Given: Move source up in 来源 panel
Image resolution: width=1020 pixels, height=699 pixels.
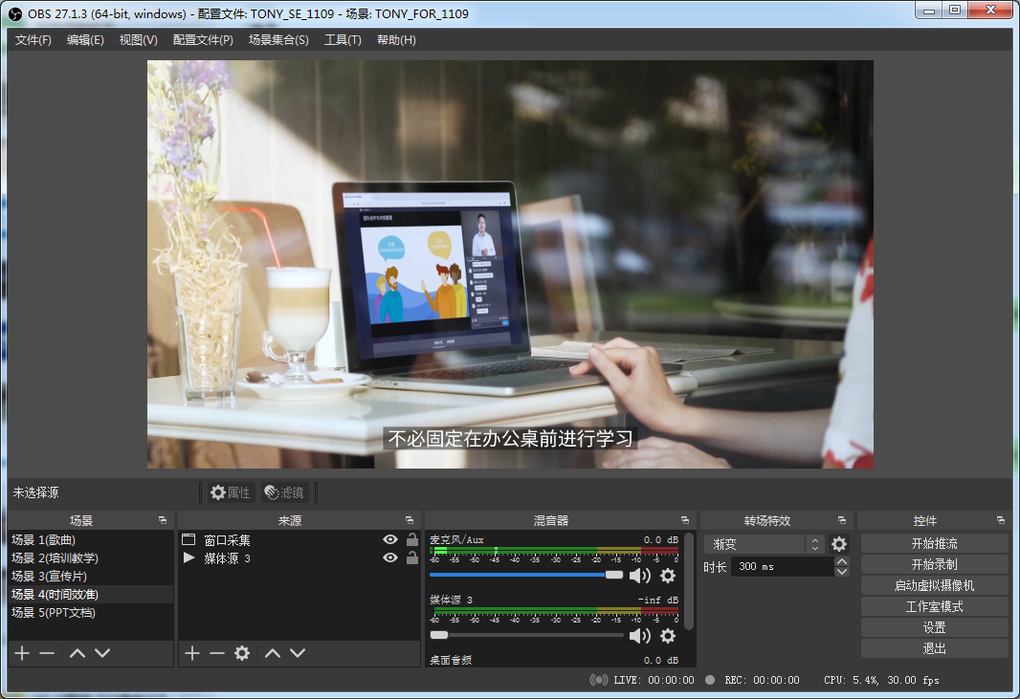Looking at the screenshot, I should [x=273, y=653].
